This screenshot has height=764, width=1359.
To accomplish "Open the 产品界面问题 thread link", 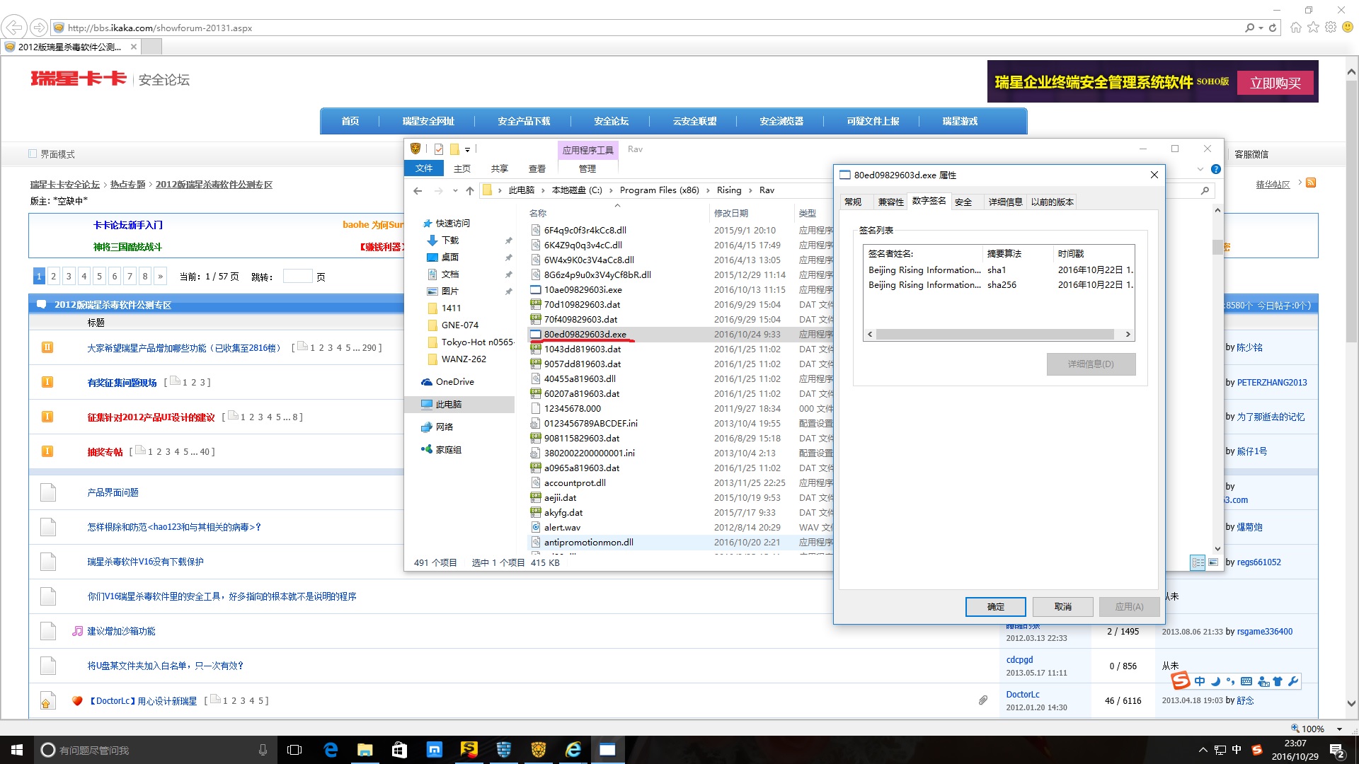I will (113, 492).
